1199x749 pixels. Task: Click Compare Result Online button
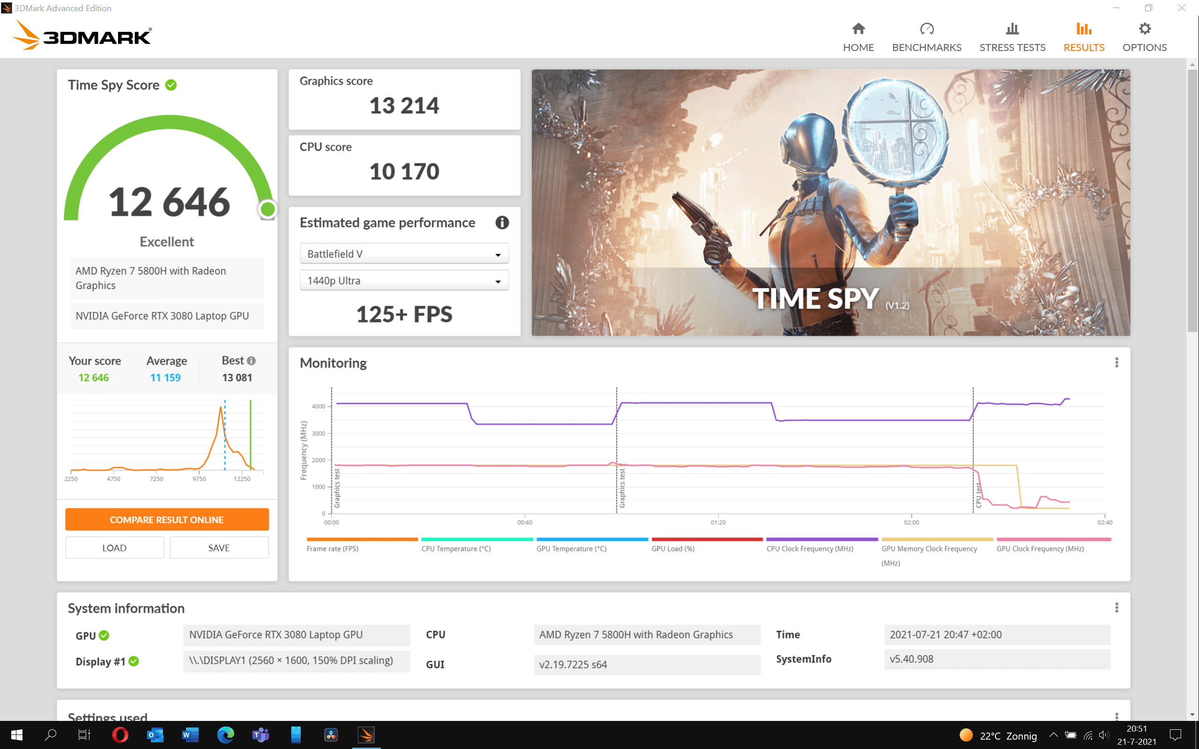167,520
